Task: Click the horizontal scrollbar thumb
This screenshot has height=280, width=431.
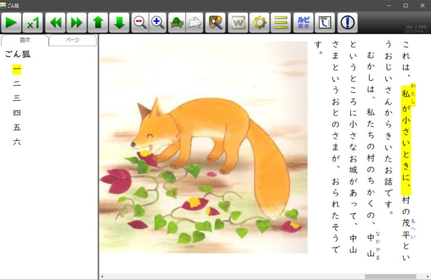Action: coord(390,277)
